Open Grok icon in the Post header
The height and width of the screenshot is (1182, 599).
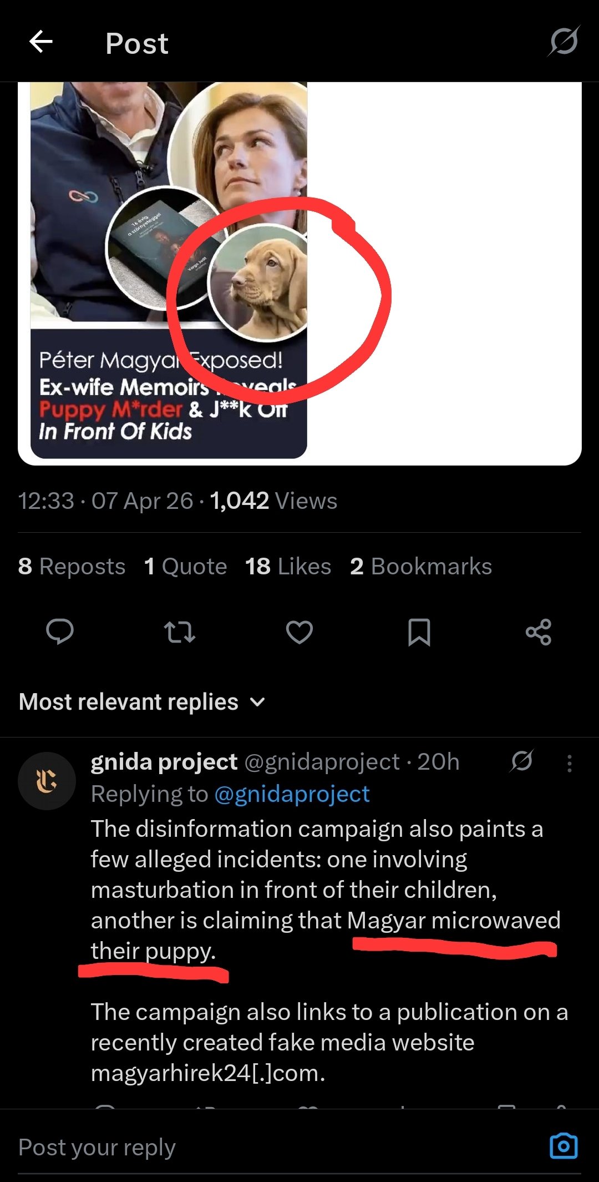[x=564, y=42]
